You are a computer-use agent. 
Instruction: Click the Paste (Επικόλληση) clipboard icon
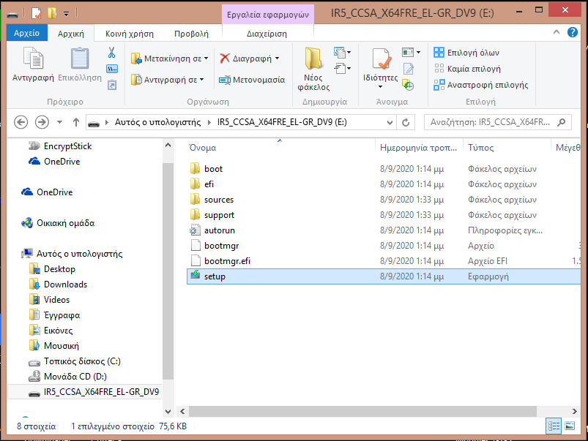coord(80,59)
